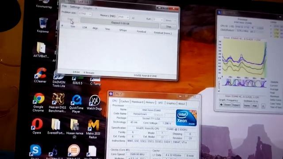Switch to the Memory tab in CPU-Z
This screenshot has height=159, width=283.
(x=150, y=102)
